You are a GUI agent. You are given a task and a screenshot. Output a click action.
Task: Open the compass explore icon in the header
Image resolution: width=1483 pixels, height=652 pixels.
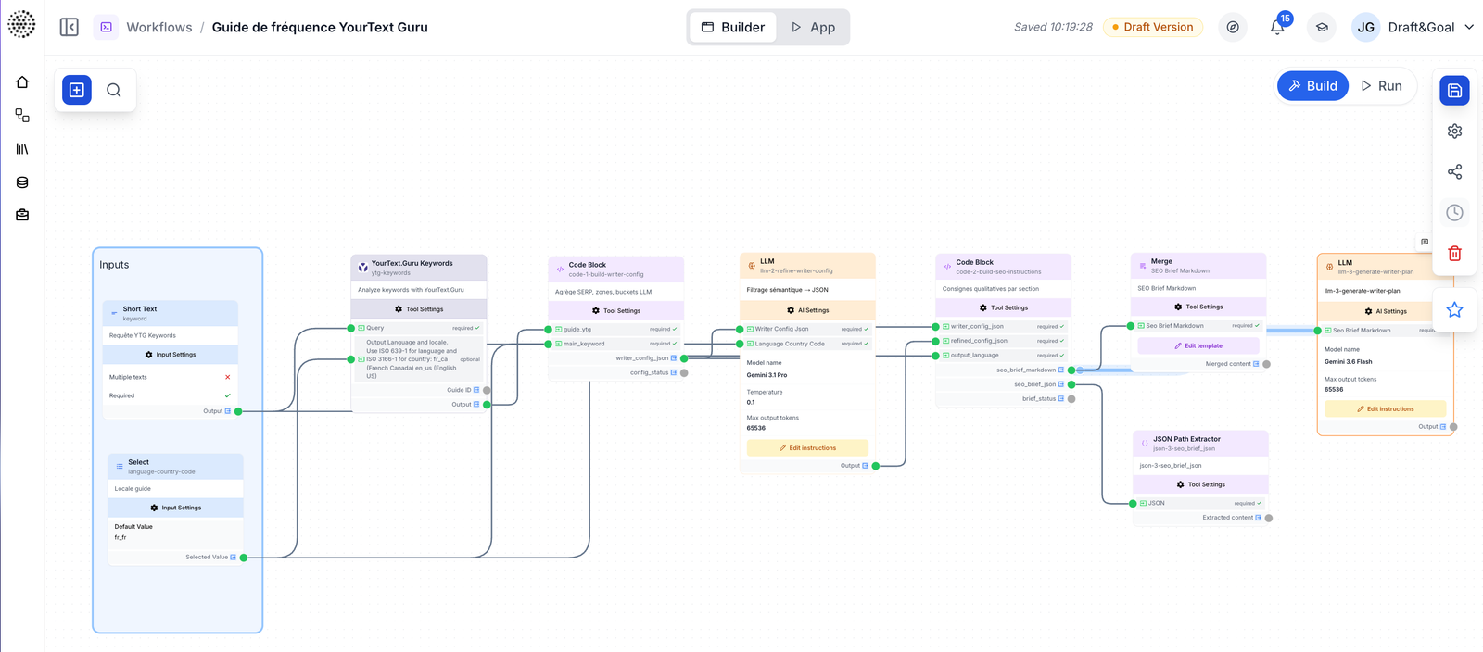click(1232, 27)
